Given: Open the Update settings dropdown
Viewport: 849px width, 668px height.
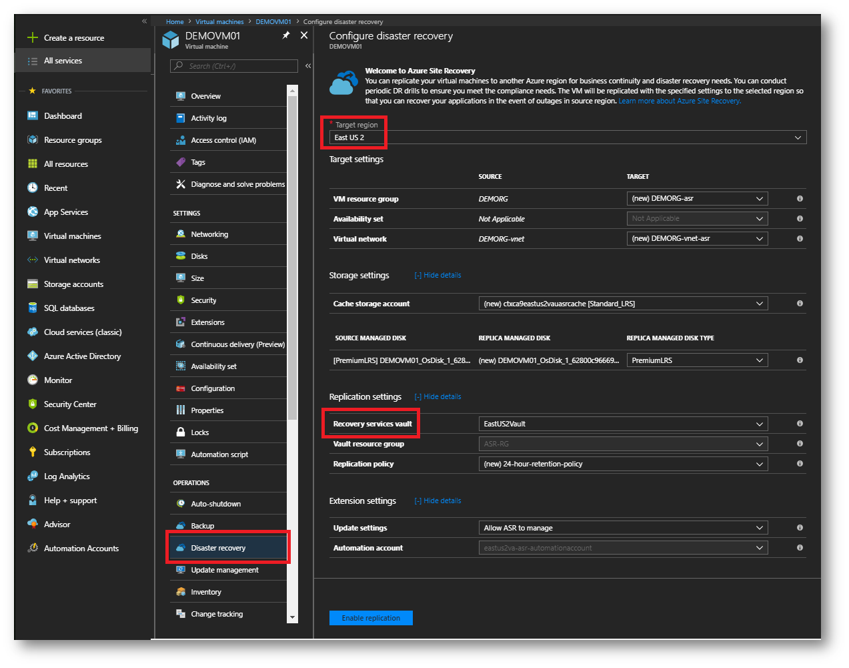Looking at the screenshot, I should click(x=623, y=528).
